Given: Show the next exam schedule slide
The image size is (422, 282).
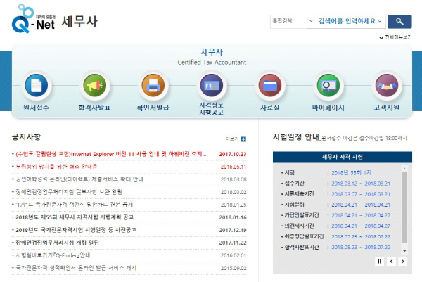Looking at the screenshot, I should (402, 262).
